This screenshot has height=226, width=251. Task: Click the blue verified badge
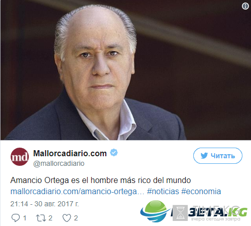[x=114, y=153]
